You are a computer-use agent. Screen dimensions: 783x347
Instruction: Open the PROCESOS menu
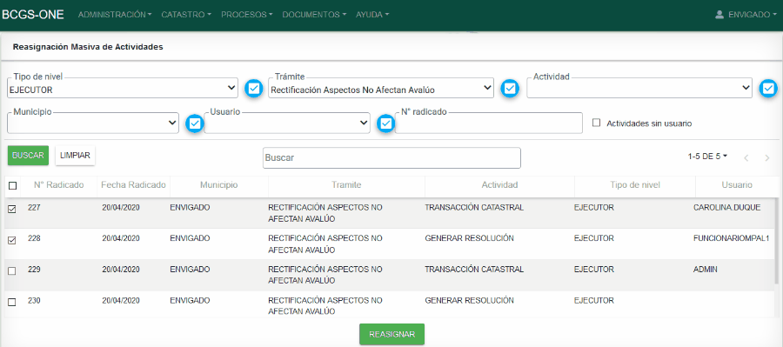247,15
